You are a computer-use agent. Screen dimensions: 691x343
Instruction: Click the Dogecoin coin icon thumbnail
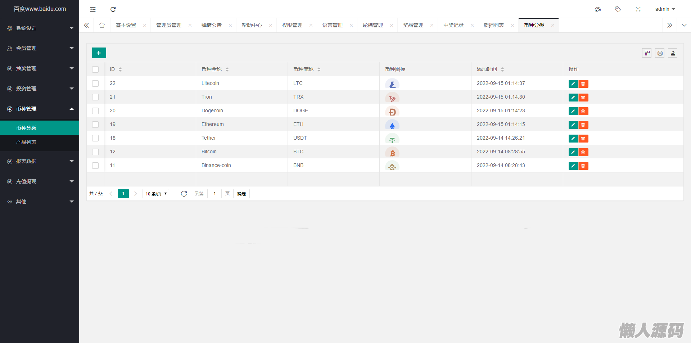(x=392, y=112)
